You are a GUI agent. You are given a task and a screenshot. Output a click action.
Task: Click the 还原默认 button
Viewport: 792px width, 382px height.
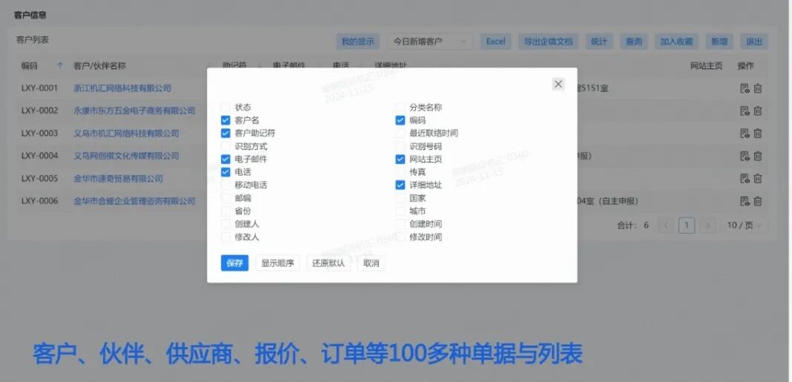pyautogui.click(x=329, y=263)
